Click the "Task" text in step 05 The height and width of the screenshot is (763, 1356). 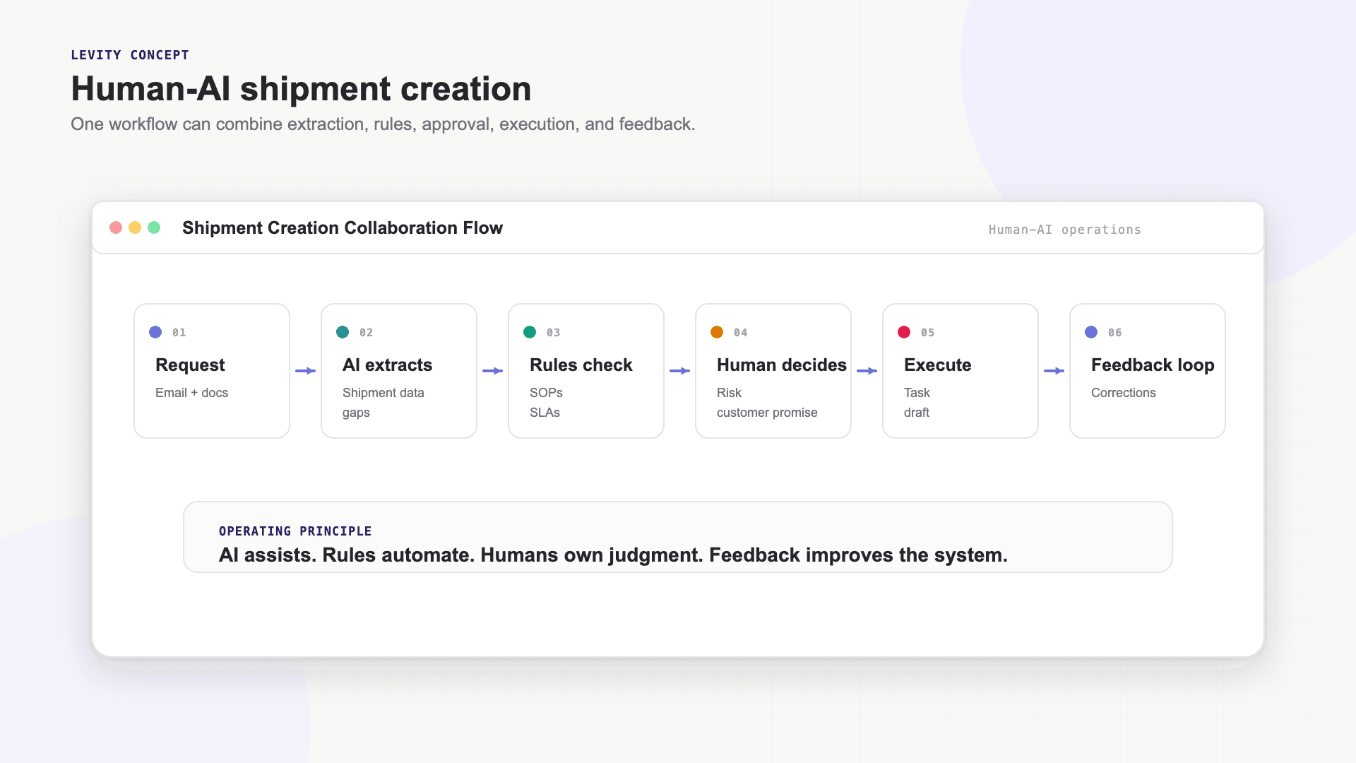pos(917,393)
